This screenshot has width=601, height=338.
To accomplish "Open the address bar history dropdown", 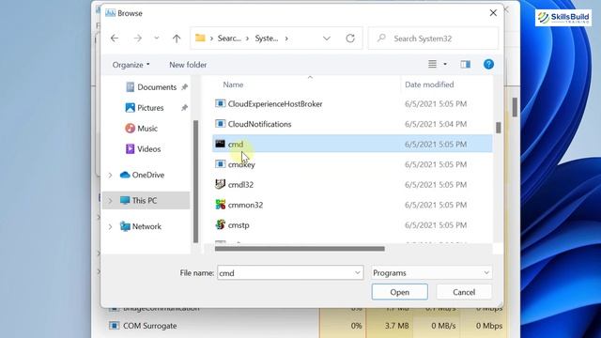I will (327, 38).
